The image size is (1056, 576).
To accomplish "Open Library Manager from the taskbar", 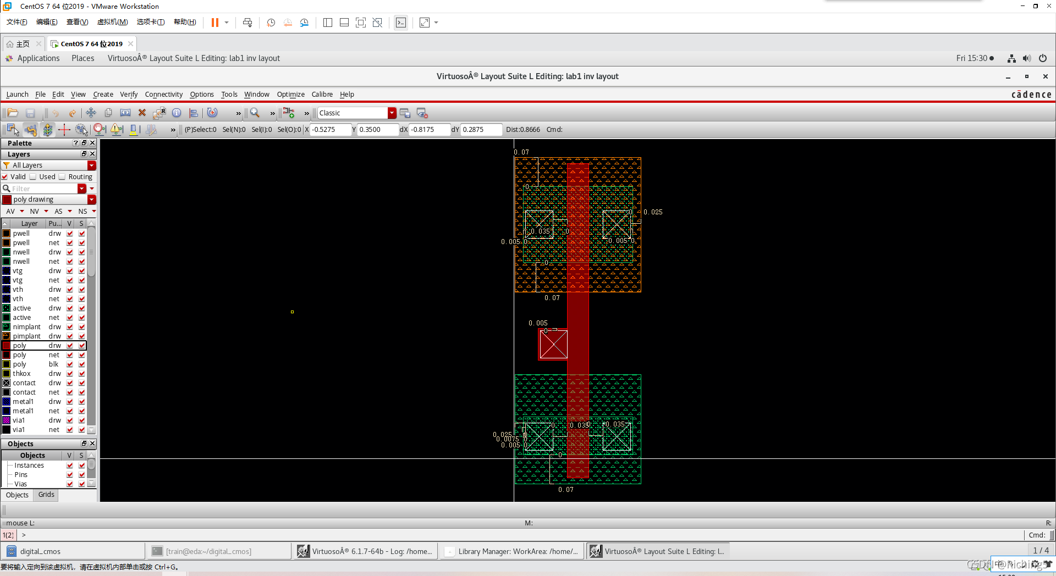I will (512, 551).
